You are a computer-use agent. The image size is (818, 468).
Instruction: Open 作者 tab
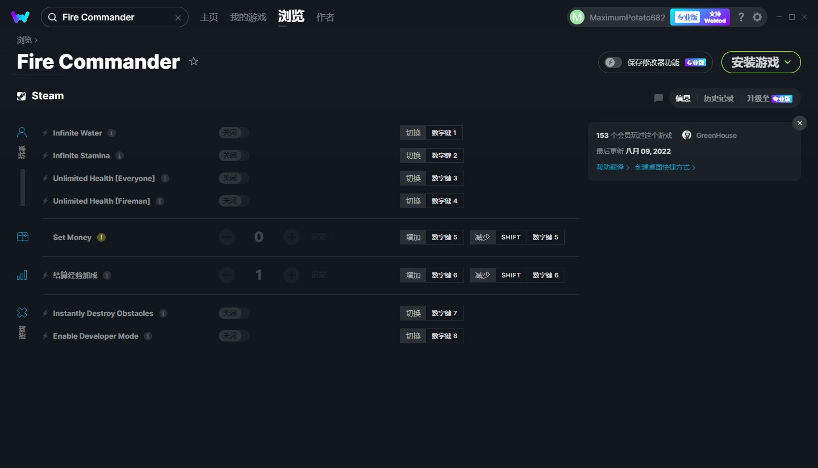325,17
